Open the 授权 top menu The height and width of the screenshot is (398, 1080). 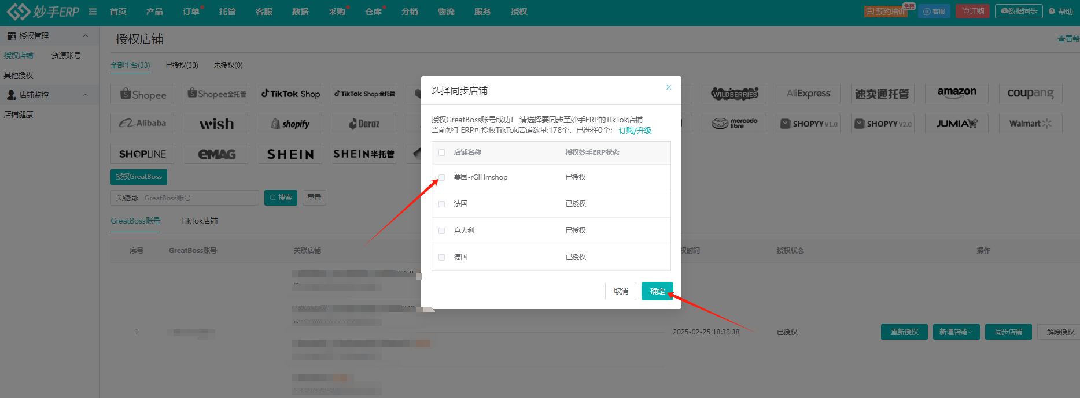[519, 12]
